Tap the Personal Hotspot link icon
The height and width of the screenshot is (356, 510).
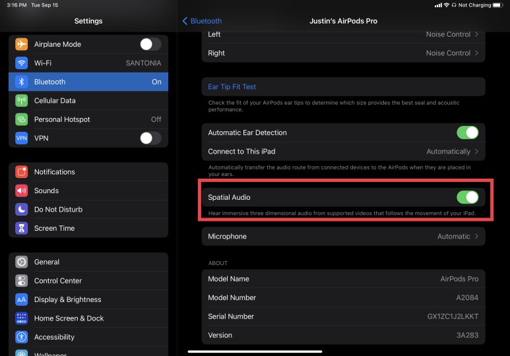click(22, 119)
